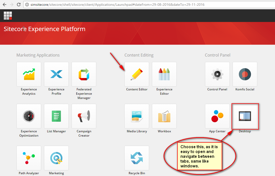This screenshot has height=176, width=275.
Task: Open the Sitecore Desktop
Action: (x=245, y=116)
